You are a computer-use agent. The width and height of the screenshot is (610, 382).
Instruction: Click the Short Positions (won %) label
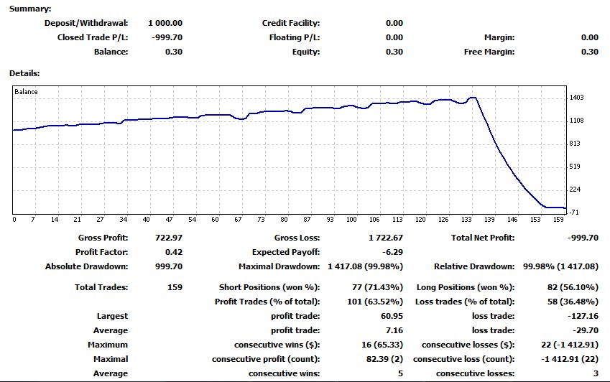coord(269,287)
